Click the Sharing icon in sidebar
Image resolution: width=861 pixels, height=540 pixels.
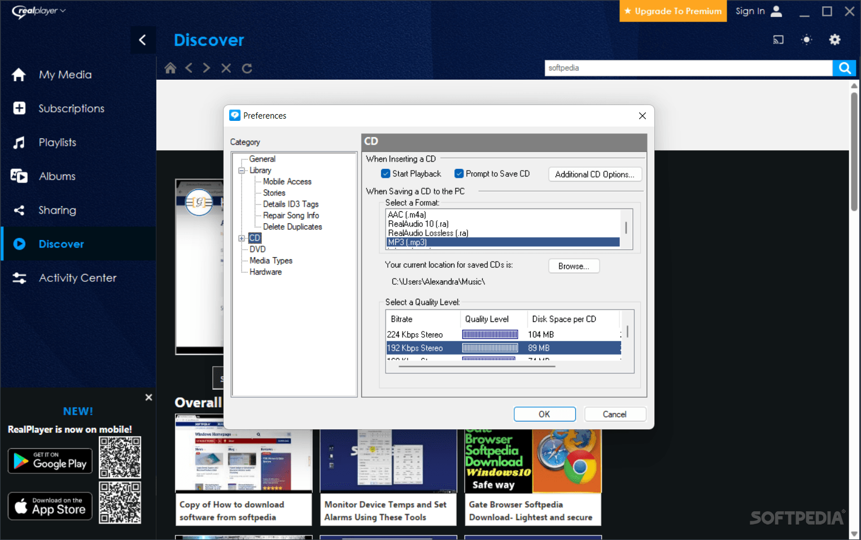pos(19,210)
